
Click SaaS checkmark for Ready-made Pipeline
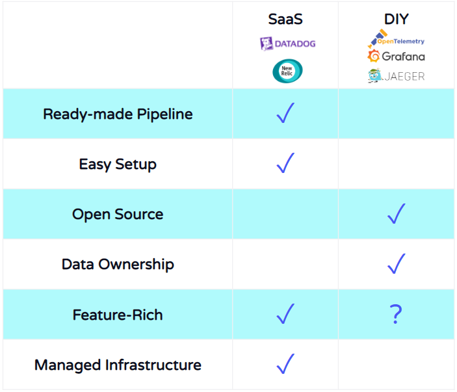click(285, 113)
